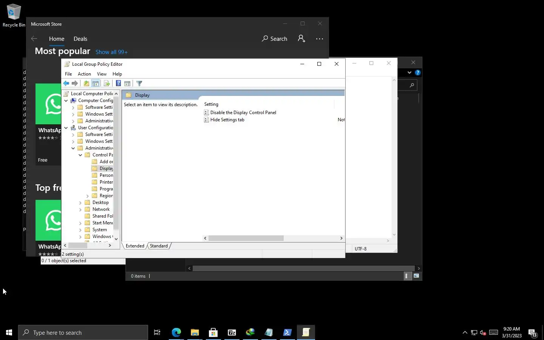Expand the Regional folder node
The image size is (544, 340).
[x=88, y=196]
